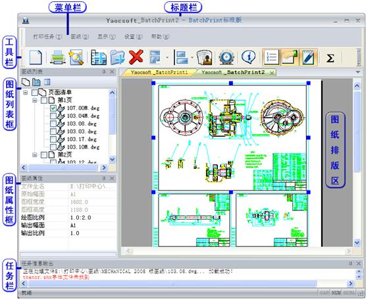This screenshot has height=299, width=366.
Task: Click the stacked pages icon in drawing list
Action: (x=26, y=81)
